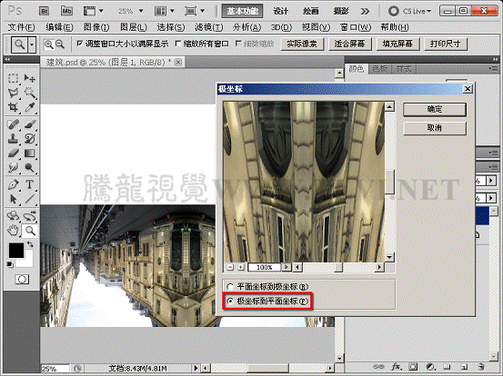Viewport: 503px width, 376px height.
Task: Switch to the 色板 panel tab
Action: coord(379,68)
